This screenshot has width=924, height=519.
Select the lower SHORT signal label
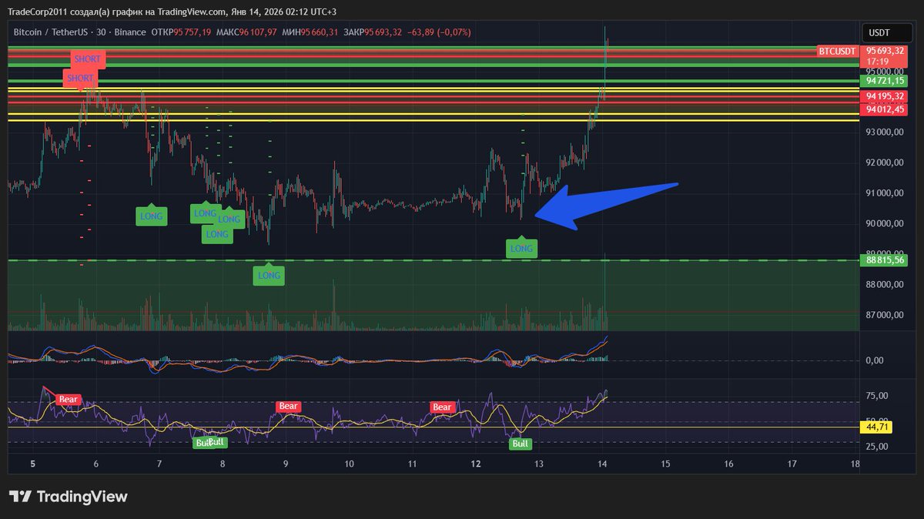80,79
